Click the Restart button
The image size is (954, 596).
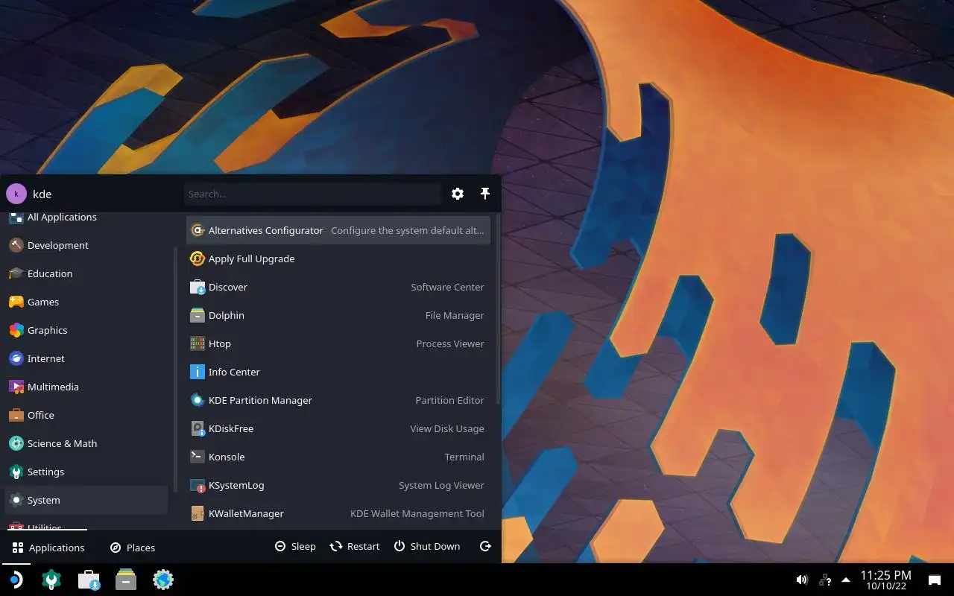click(x=355, y=546)
